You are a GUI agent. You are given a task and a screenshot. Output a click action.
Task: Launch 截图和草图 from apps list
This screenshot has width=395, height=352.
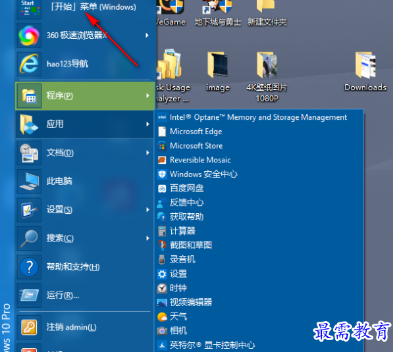[259, 245]
